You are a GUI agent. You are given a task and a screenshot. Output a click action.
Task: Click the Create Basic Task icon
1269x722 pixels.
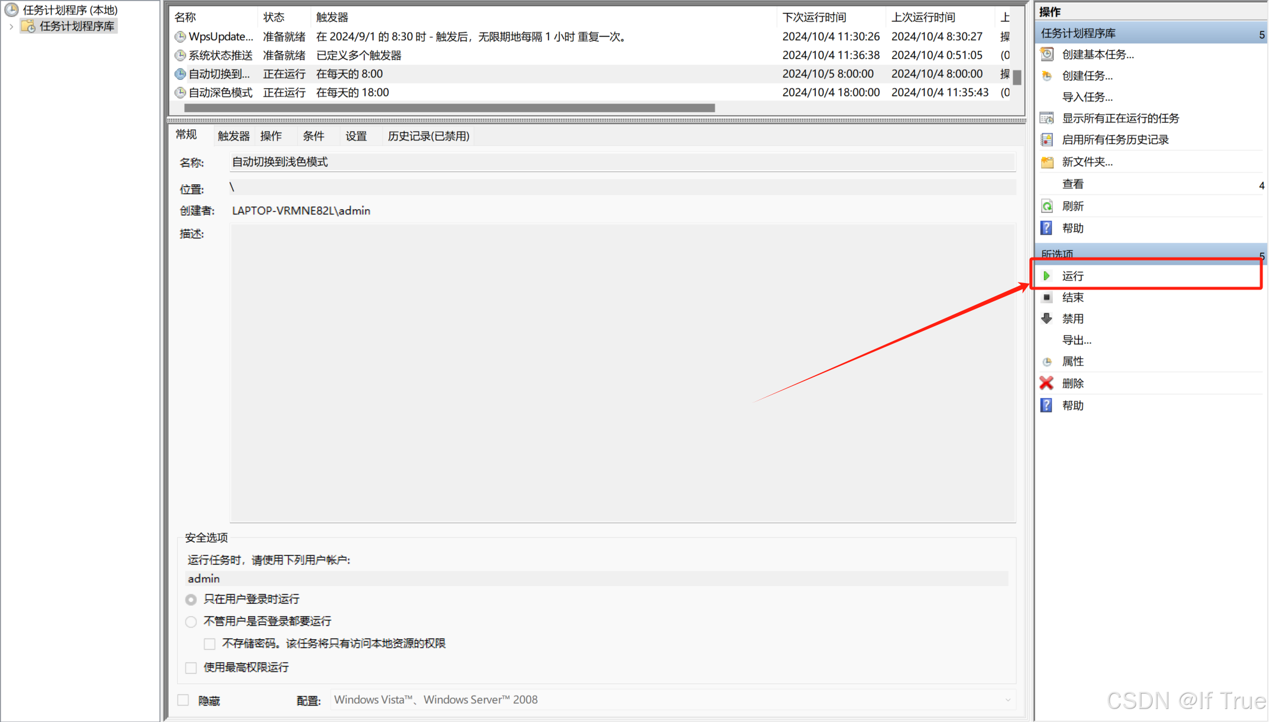1047,54
